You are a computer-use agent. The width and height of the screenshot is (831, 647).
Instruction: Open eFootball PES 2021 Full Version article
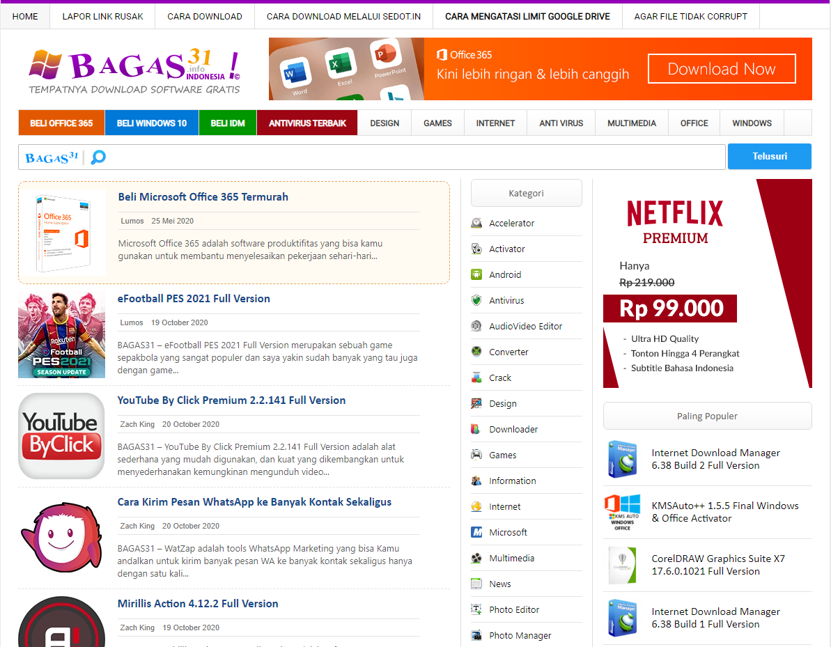pyautogui.click(x=194, y=299)
